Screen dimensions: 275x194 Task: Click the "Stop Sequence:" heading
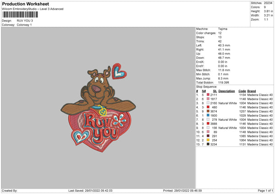pyautogui.click(x=207, y=86)
